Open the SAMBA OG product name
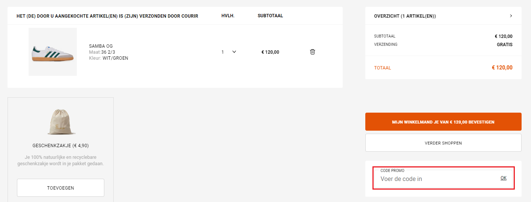 coord(101,46)
